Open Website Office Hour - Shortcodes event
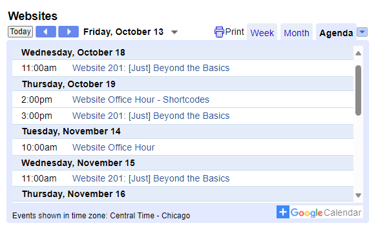Screen dimensions: 378x239 point(141,99)
